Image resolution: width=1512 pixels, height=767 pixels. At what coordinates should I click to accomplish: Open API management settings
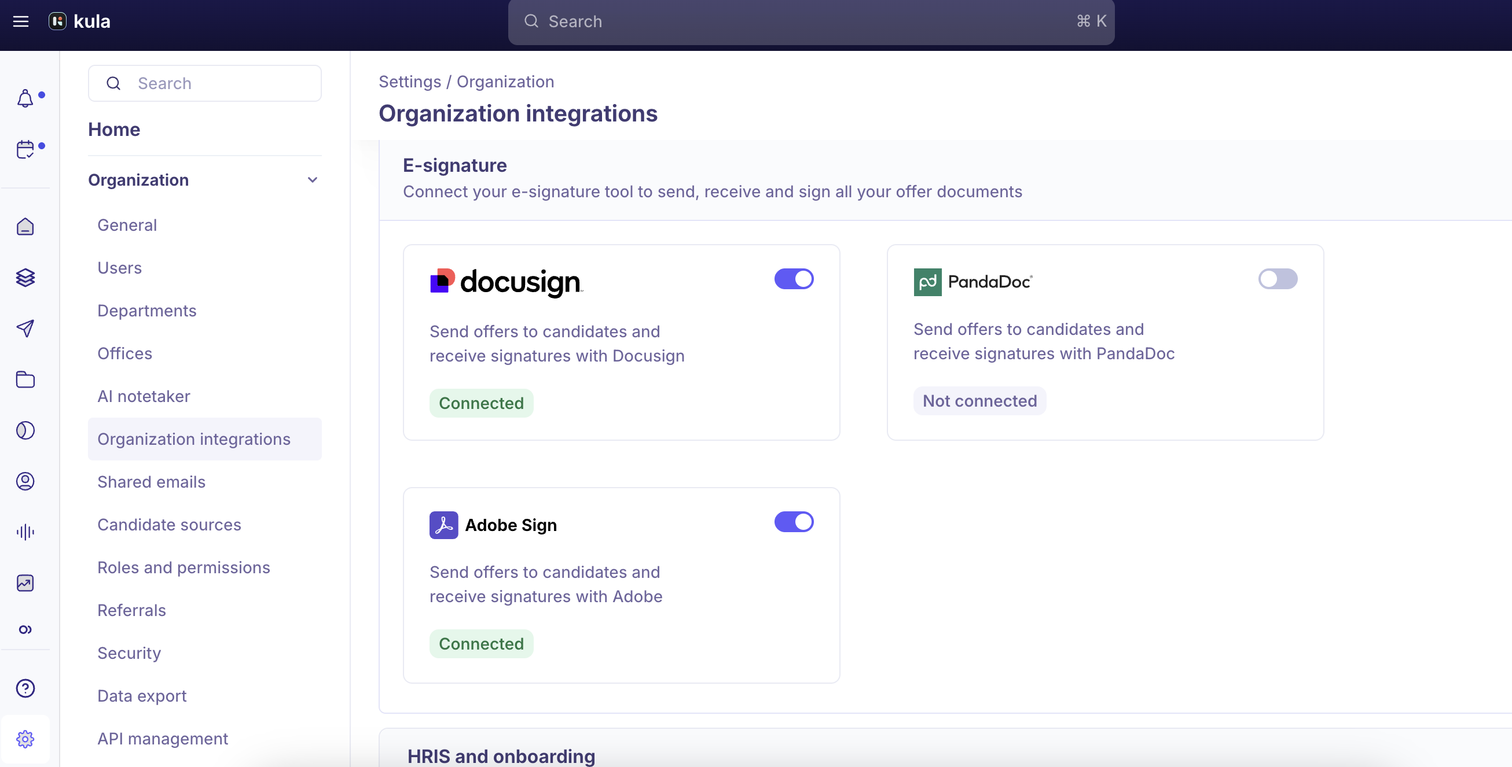pyautogui.click(x=163, y=739)
